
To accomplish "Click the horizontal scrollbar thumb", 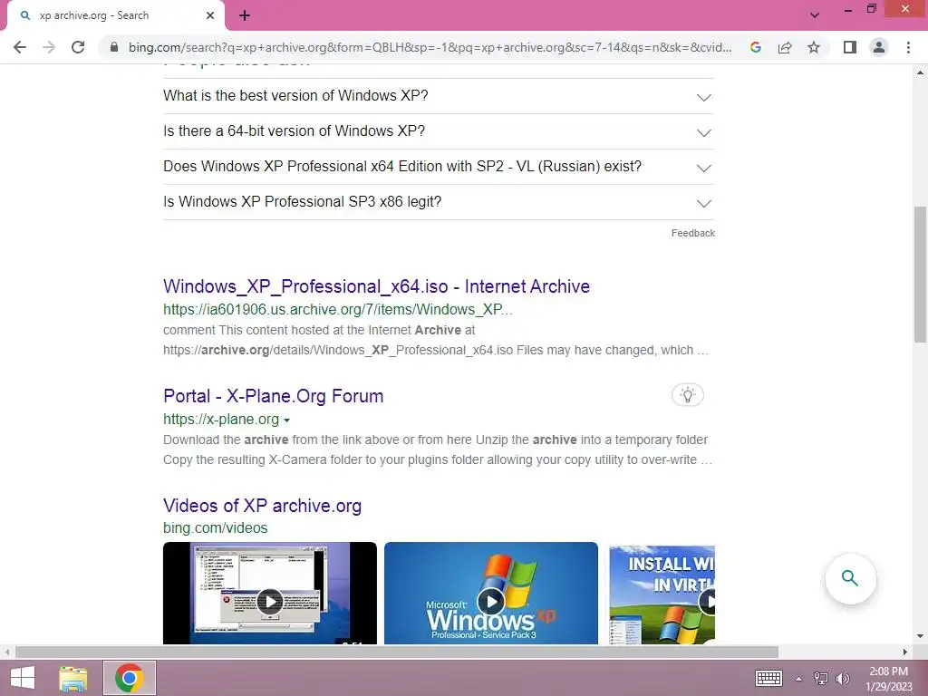I will tap(397, 652).
